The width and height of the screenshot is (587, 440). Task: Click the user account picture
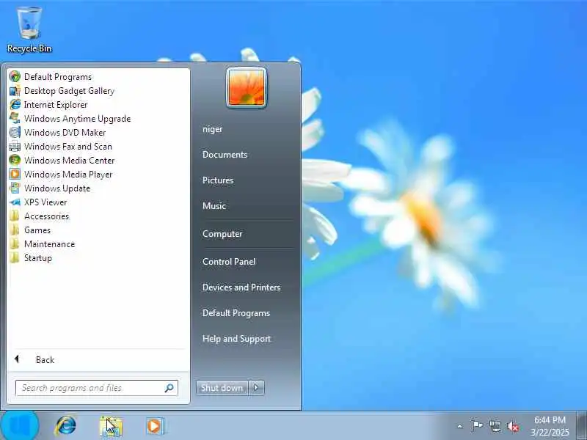tap(247, 88)
